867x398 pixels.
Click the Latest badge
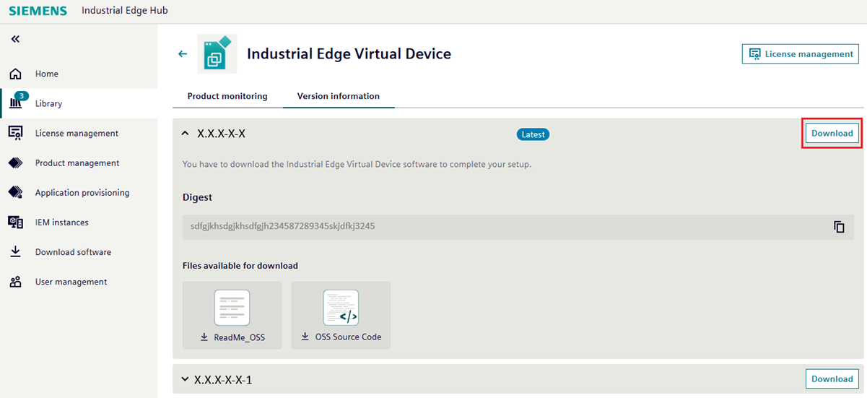(533, 134)
